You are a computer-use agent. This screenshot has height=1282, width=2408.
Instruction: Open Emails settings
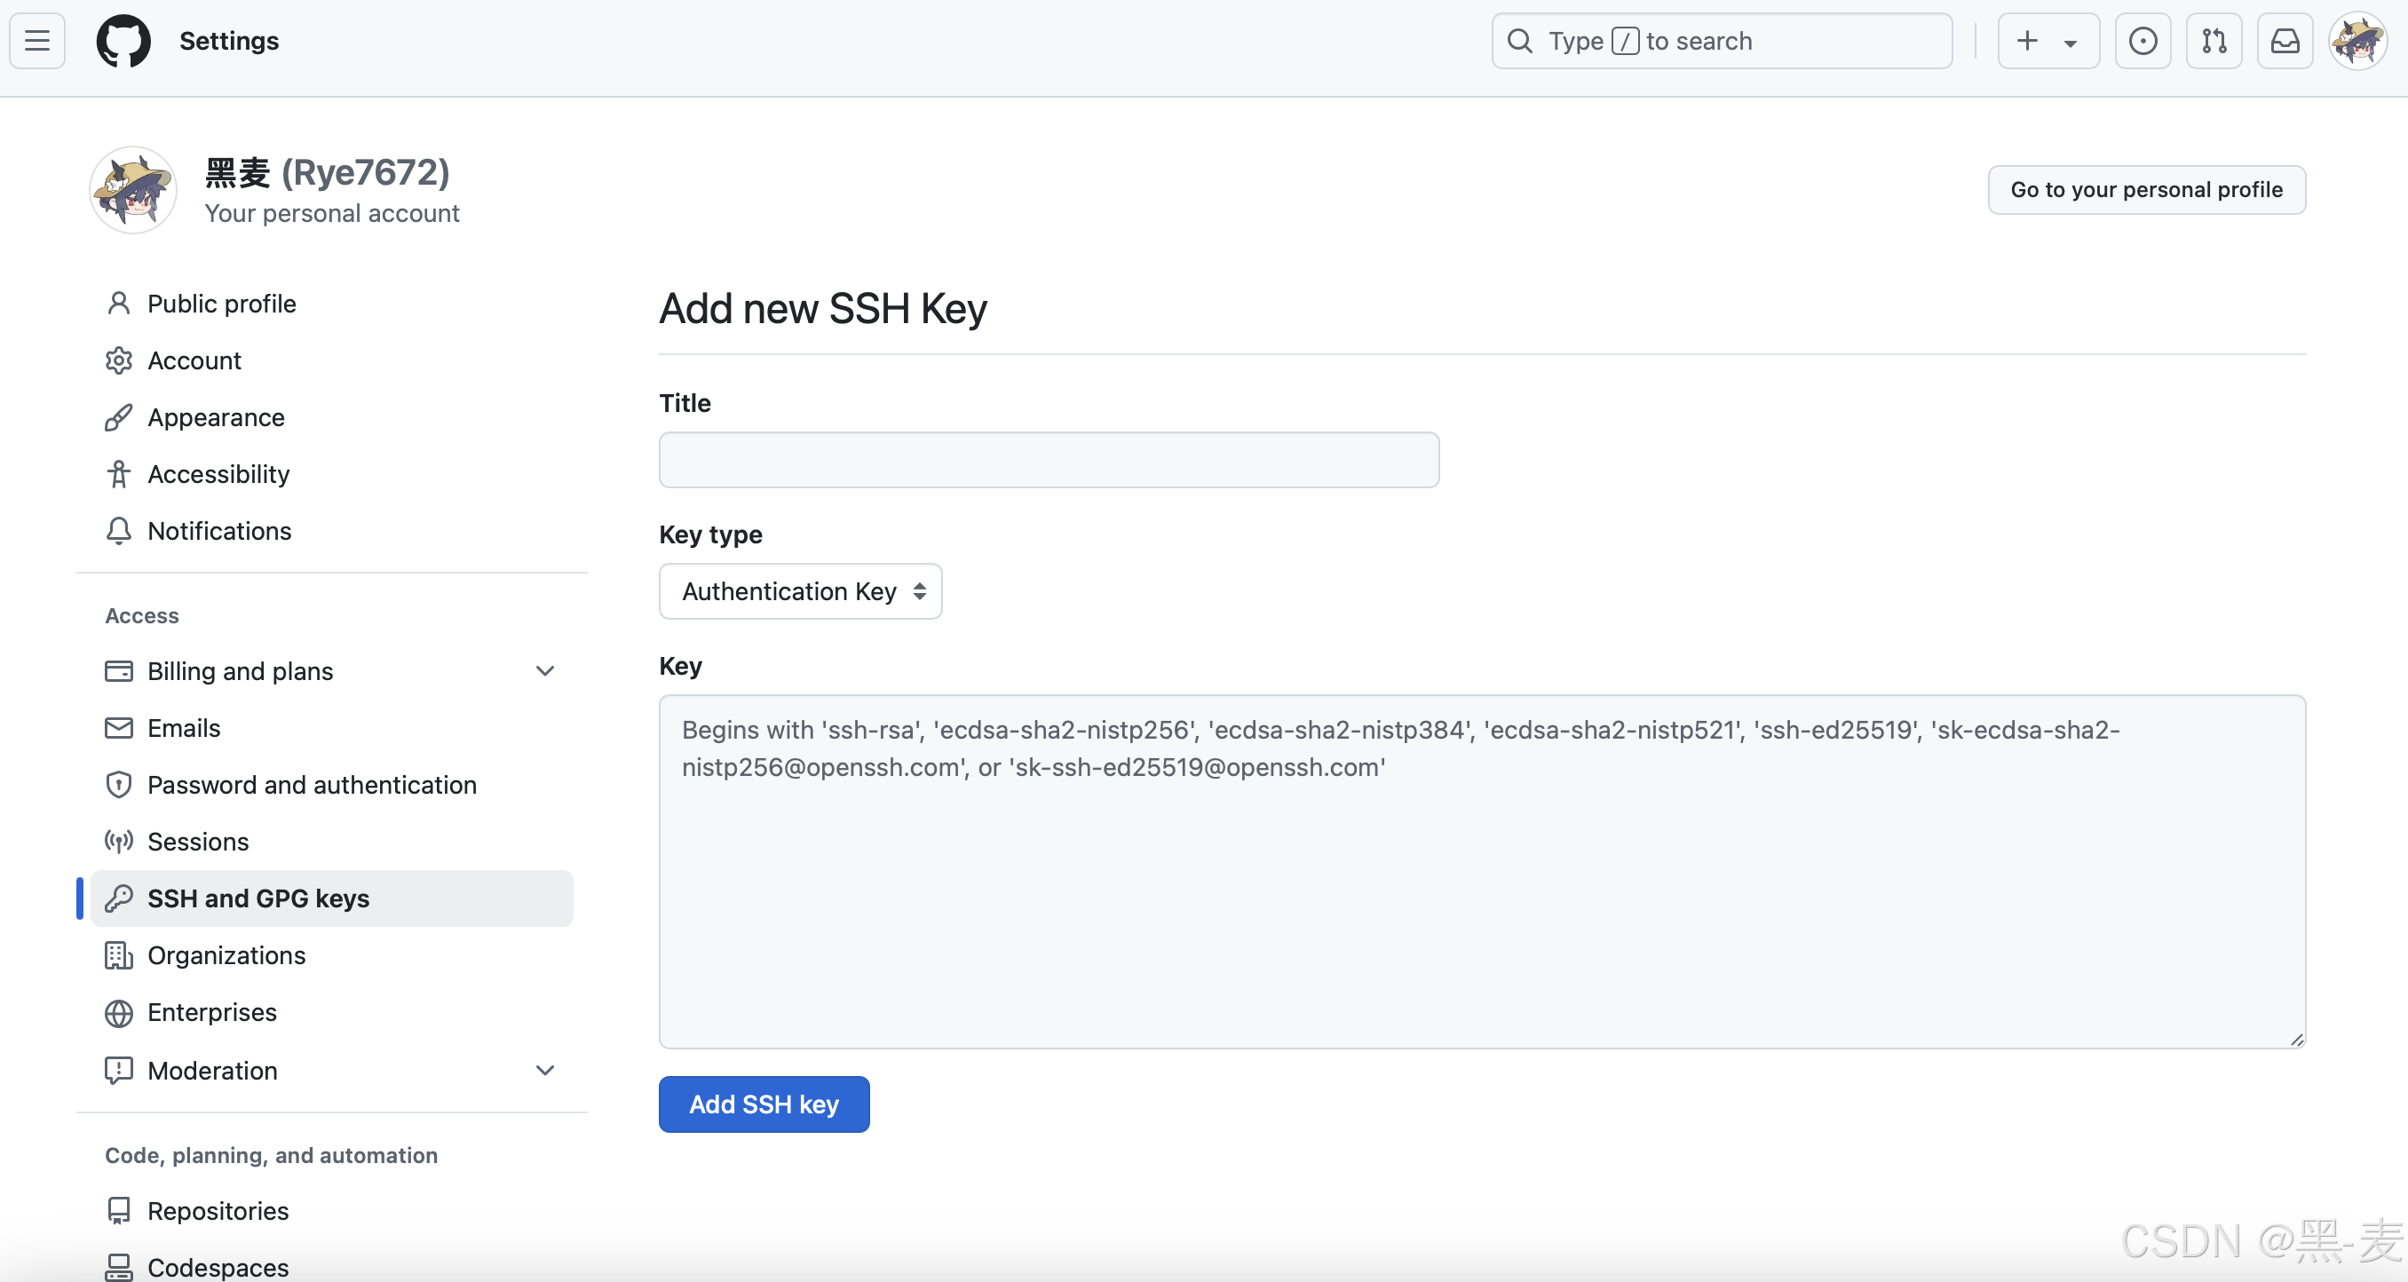tap(332, 728)
